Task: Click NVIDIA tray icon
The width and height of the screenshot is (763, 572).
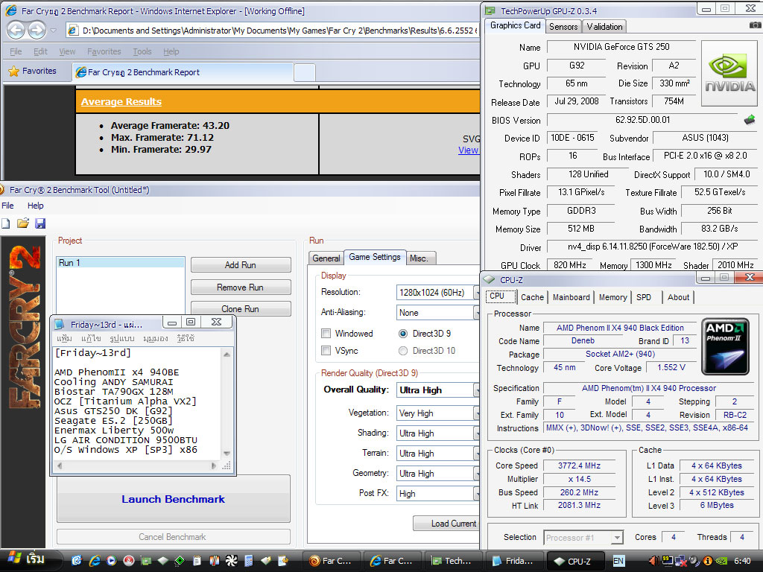Action: click(722, 561)
